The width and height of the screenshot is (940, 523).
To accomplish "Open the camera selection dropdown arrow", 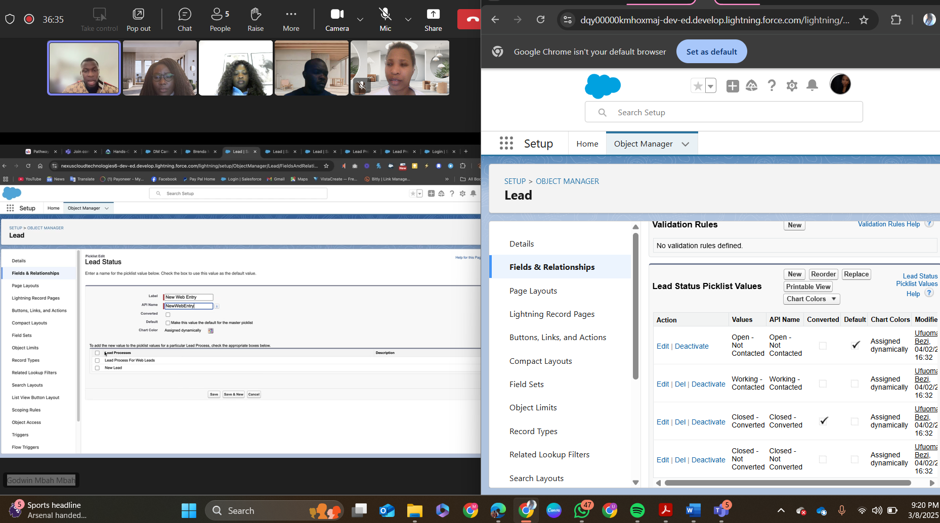I will 360,20.
